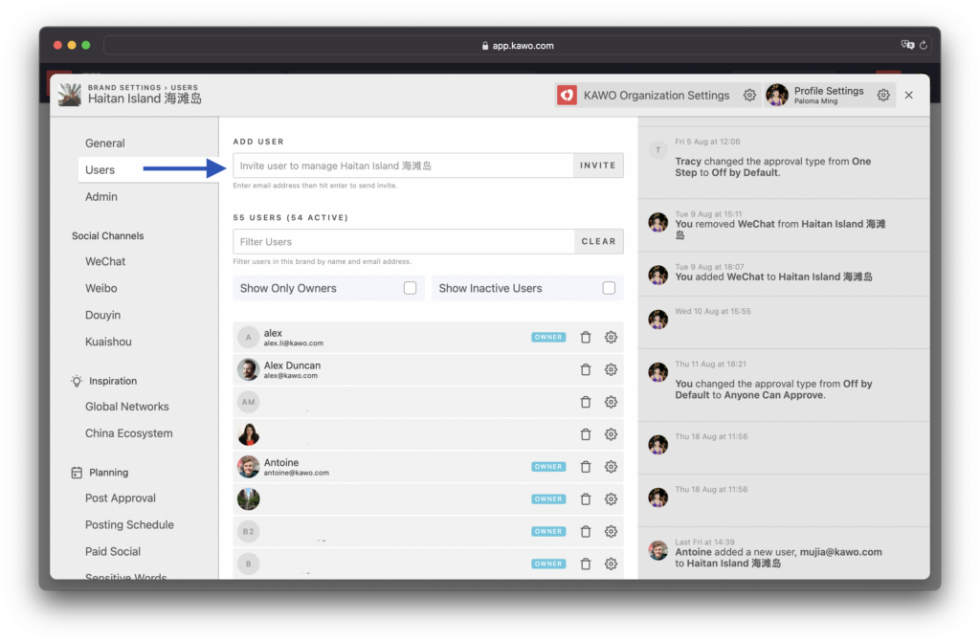Click Paloma Ming's profile avatar
Image resolution: width=980 pixels, height=642 pixels.
pos(777,95)
